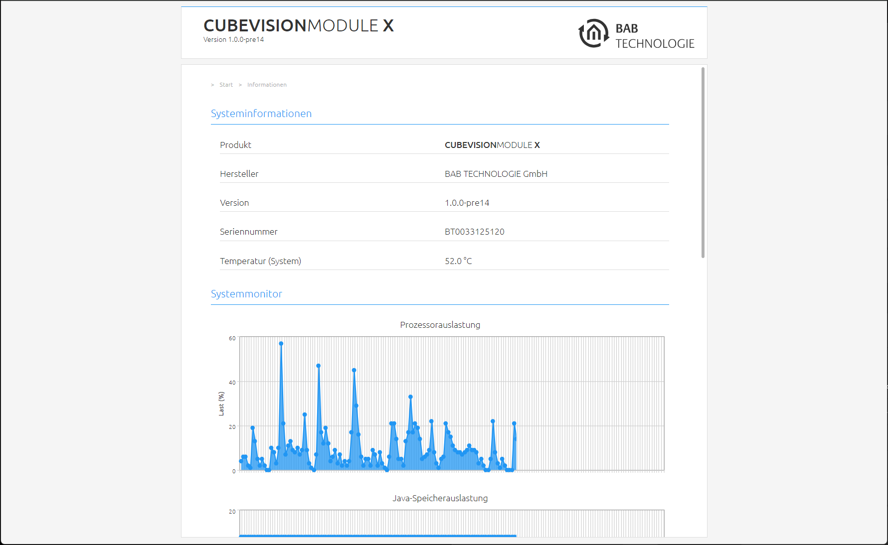Select the Systemmonitor section heading
Screen dimensions: 888x545
[x=246, y=294]
